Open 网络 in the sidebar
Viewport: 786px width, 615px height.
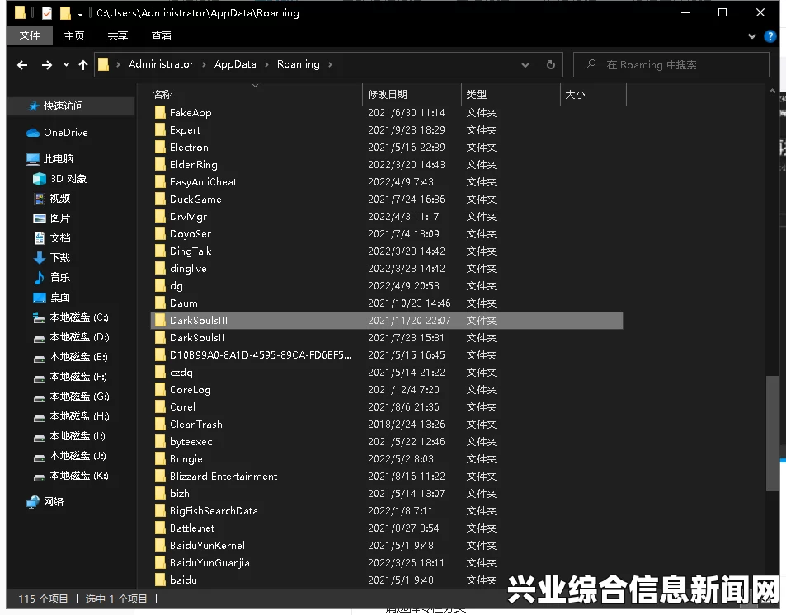(53, 502)
